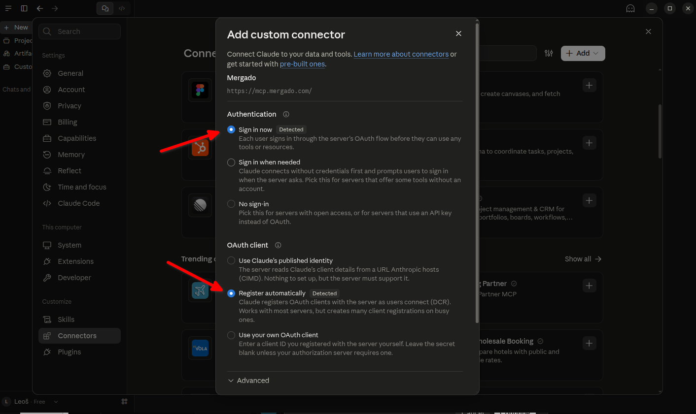Screen dimensions: 696x414
Task: Open the Plugins icon in settings
Action: 47,352
